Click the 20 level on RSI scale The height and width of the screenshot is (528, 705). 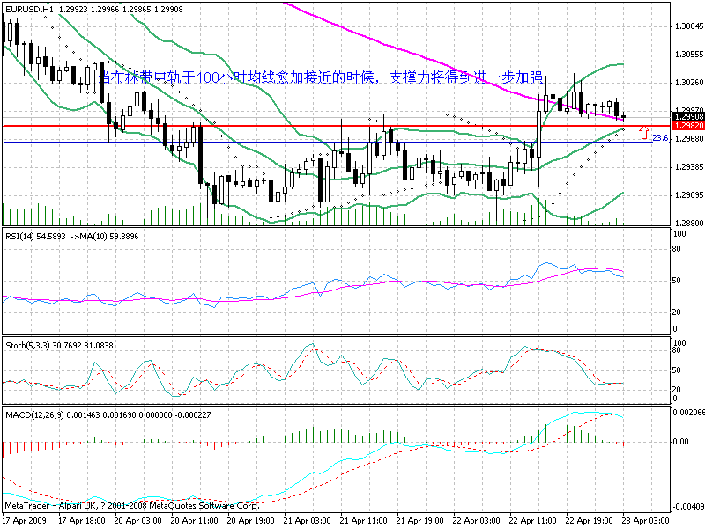coord(676,312)
